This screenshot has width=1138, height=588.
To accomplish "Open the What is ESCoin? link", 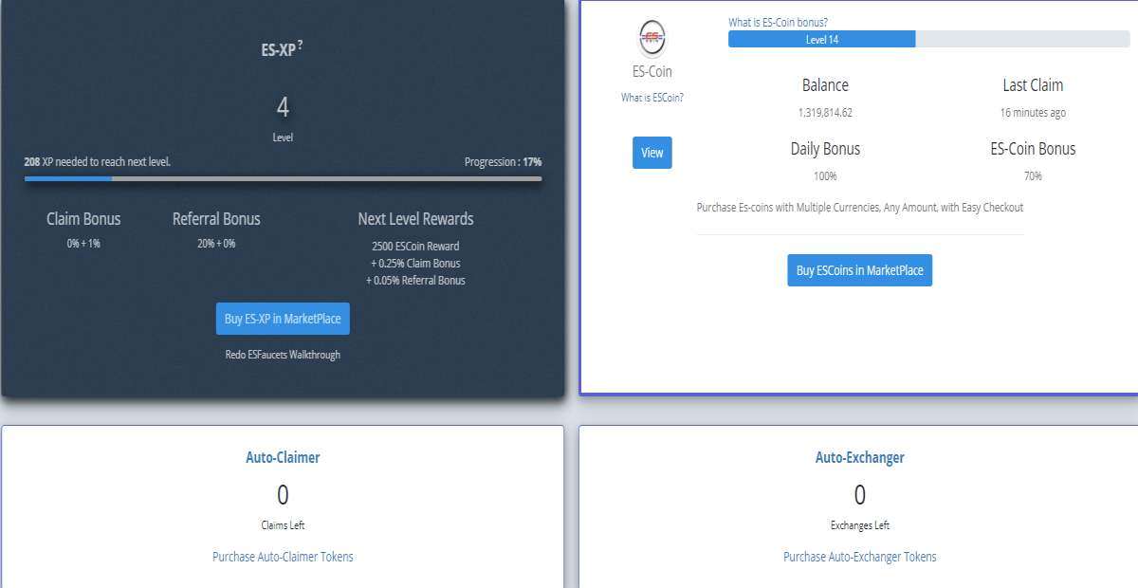I will 652,98.
